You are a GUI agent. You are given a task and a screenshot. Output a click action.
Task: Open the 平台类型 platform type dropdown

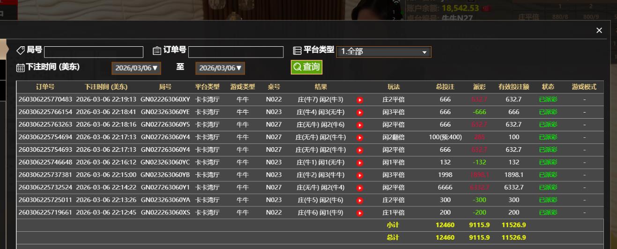click(x=383, y=52)
